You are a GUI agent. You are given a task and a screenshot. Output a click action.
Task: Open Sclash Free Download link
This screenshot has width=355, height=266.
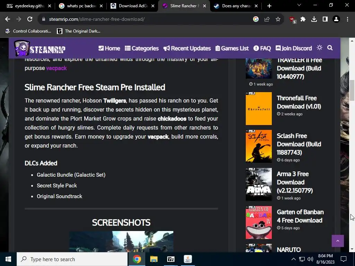point(299,144)
